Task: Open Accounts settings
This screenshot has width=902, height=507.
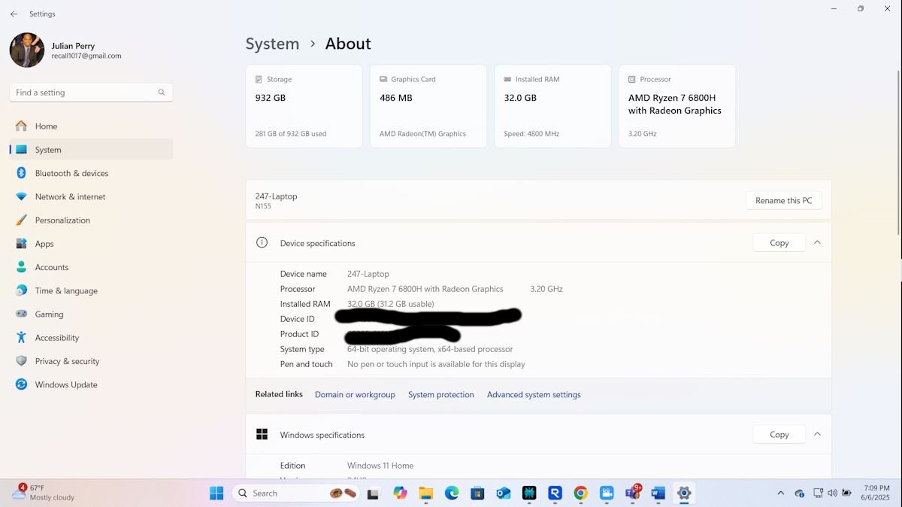Action: click(91, 267)
